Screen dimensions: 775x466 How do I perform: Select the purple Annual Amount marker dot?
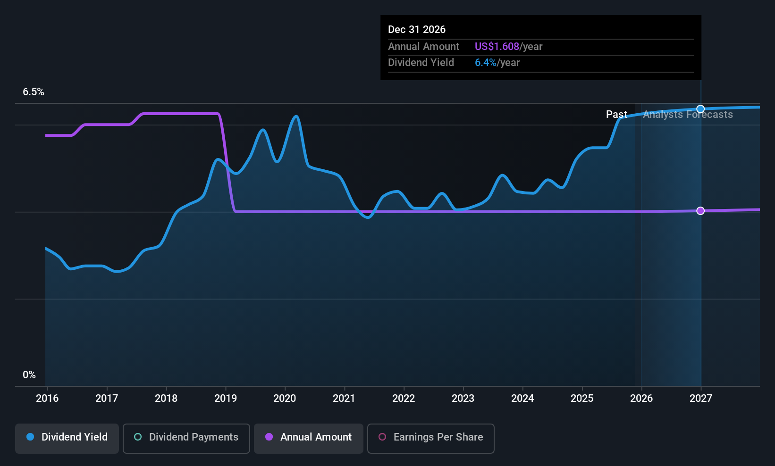700,211
